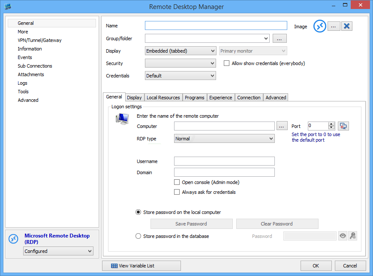Enable Always ask for credentials
The width and height of the screenshot is (373, 276).
pos(177,192)
